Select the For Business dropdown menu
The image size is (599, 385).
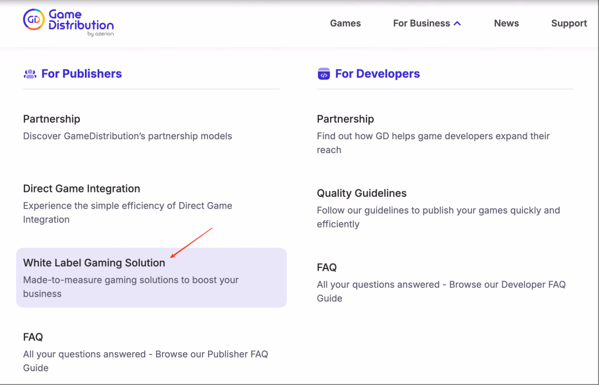[427, 23]
